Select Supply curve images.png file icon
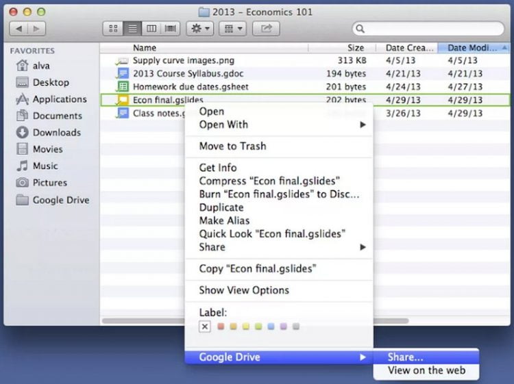 (122, 60)
